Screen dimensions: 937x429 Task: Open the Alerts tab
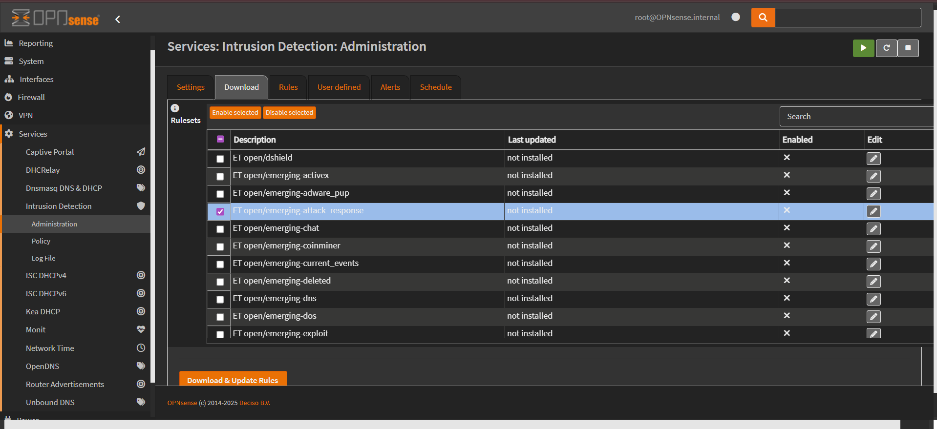click(x=390, y=87)
